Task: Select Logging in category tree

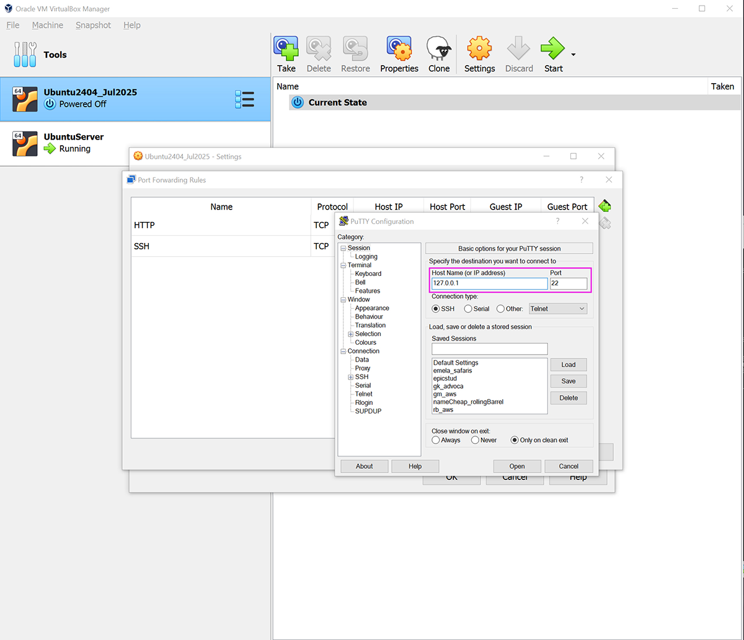Action: (366, 257)
